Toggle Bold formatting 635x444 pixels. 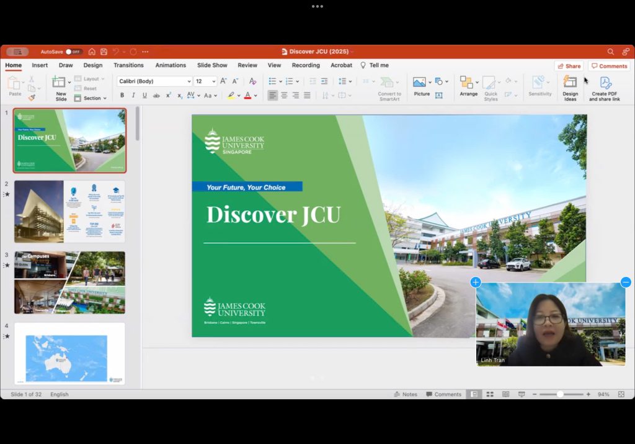pos(122,95)
